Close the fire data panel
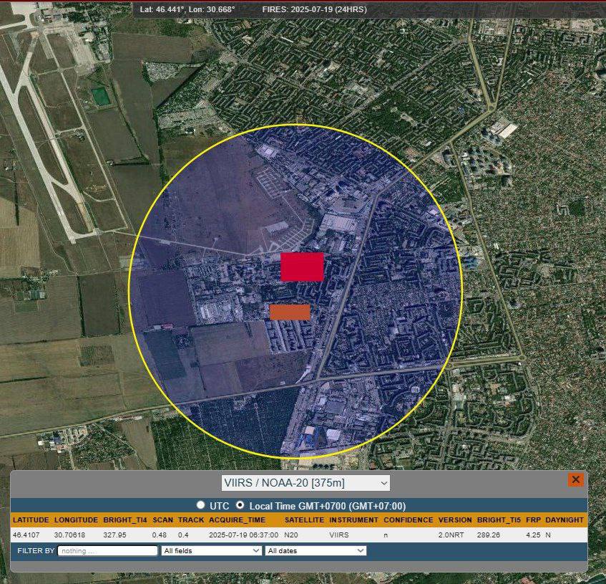Screen dimensions: 606x584 click(576, 480)
